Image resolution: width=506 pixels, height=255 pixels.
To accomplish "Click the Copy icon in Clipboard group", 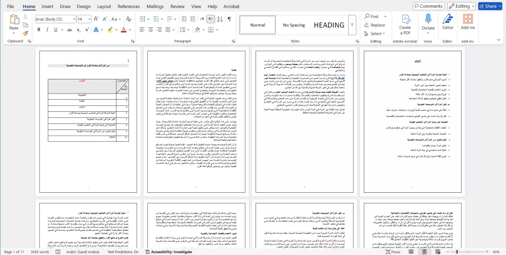I will pos(25,25).
